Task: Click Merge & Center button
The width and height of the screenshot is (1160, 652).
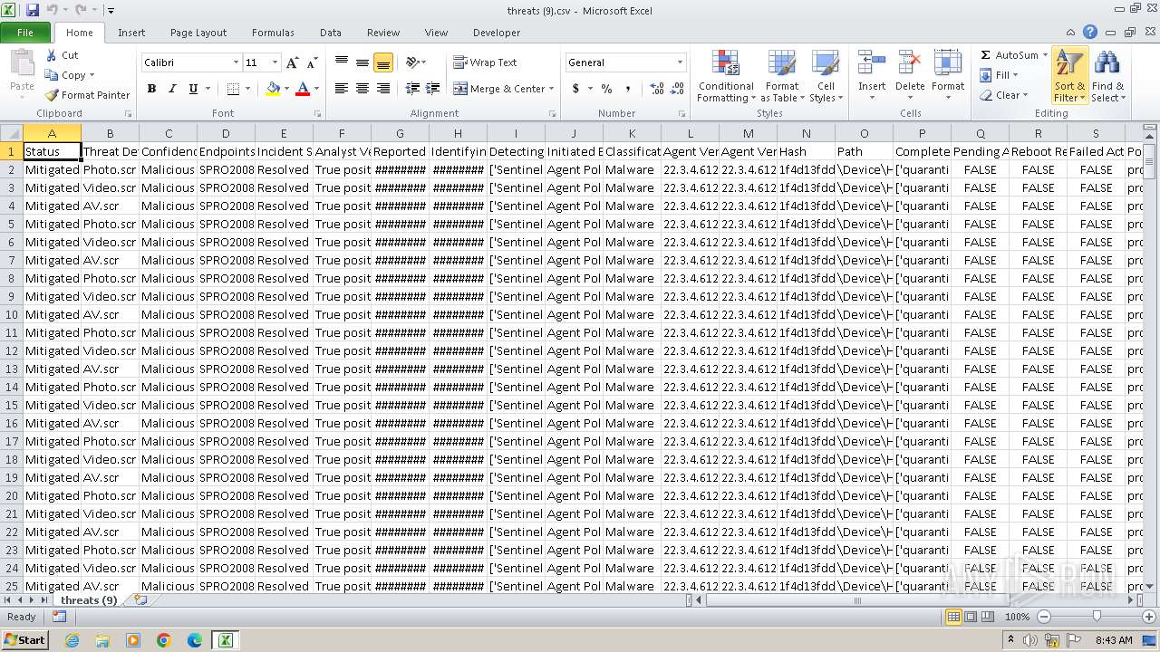Action: point(498,89)
